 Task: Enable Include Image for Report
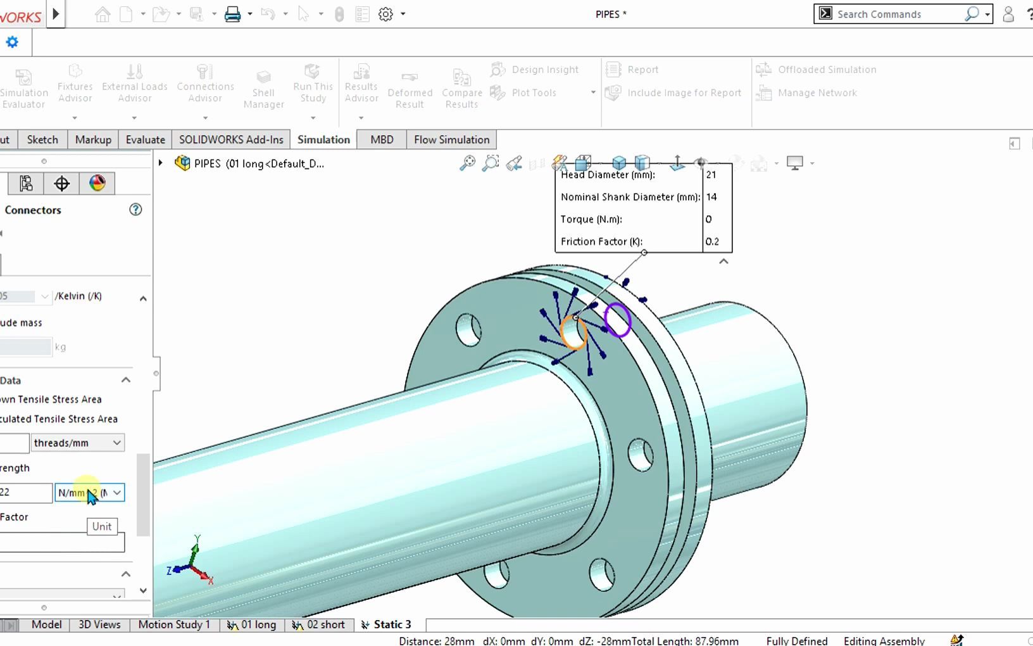(673, 92)
